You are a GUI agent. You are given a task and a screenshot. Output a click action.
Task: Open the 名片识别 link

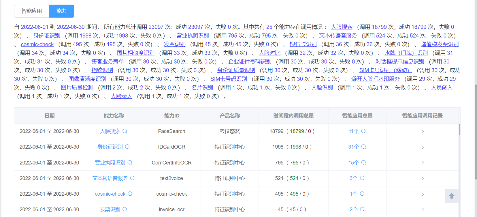(202, 87)
